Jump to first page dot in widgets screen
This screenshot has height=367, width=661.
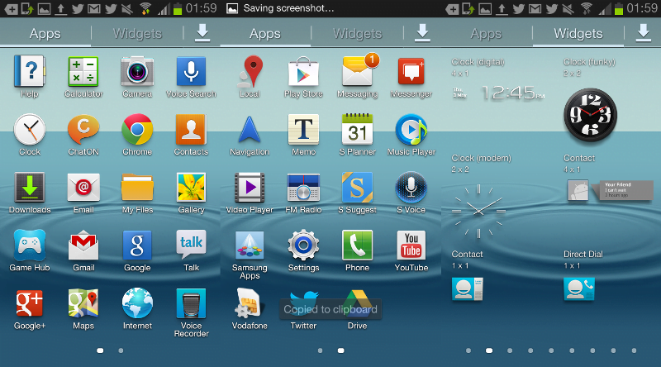tap(468, 350)
